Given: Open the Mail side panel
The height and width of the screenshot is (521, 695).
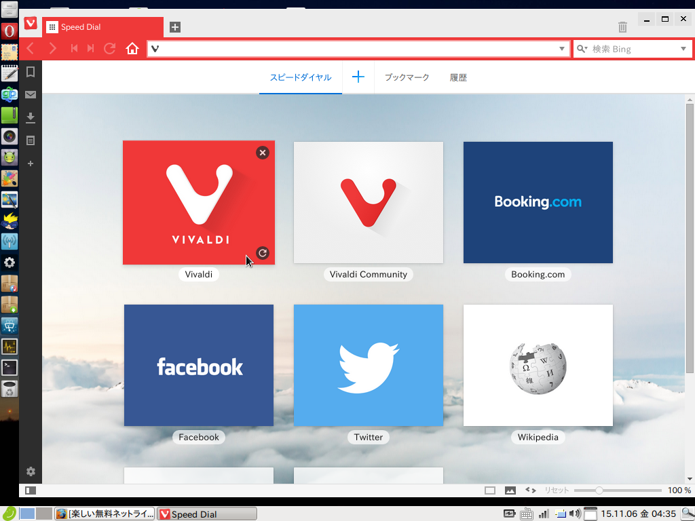Looking at the screenshot, I should pos(31,94).
